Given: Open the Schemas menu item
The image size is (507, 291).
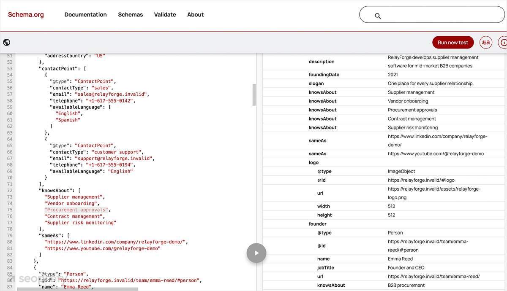Looking at the screenshot, I should 130,14.
